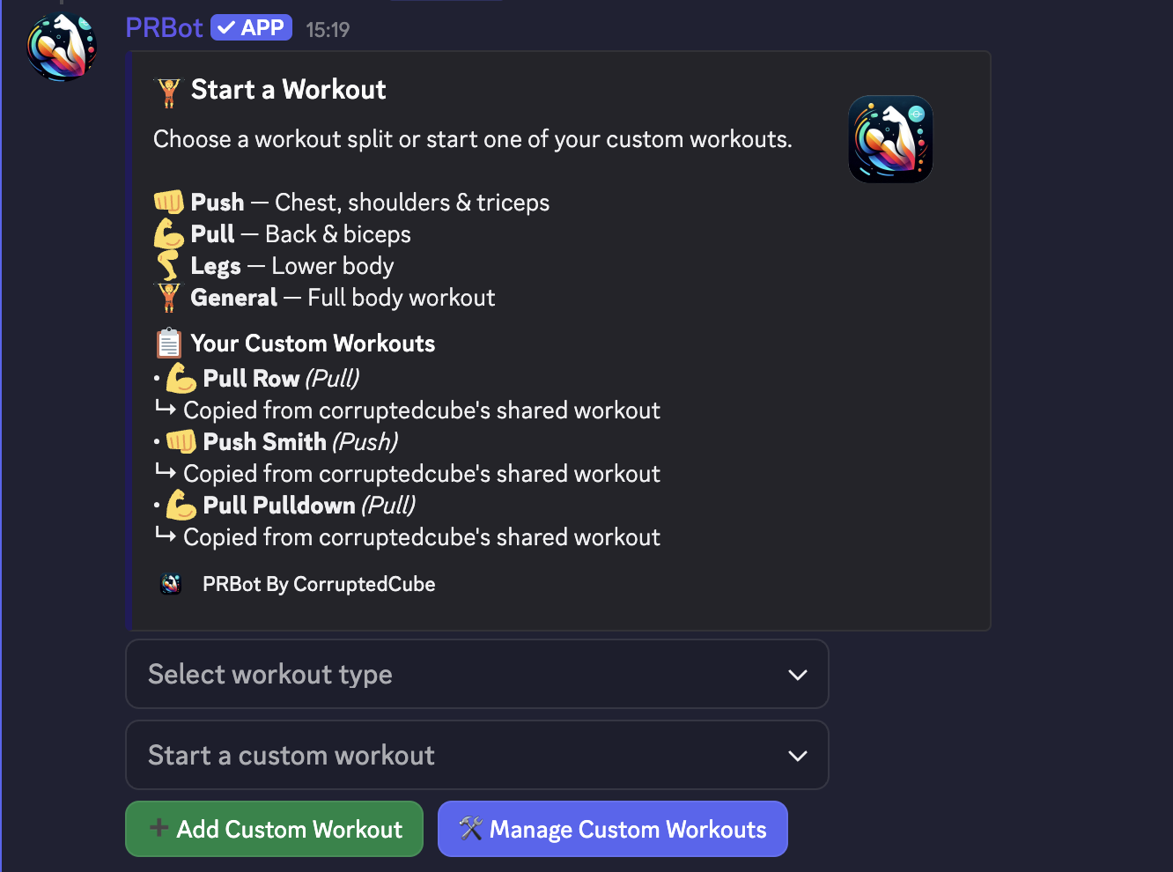Click PRBot's circular avatar image
This screenshot has width=1173, height=872.
coord(61,47)
